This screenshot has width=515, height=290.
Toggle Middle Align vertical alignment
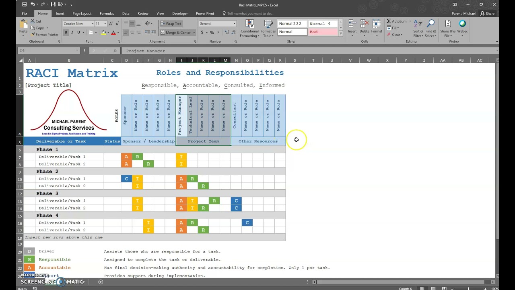point(132,23)
